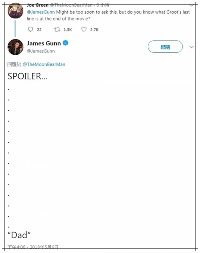Image resolution: width=200 pixels, height=253 pixels.
Task: Click the 22 replies count
Action: tap(39, 30)
